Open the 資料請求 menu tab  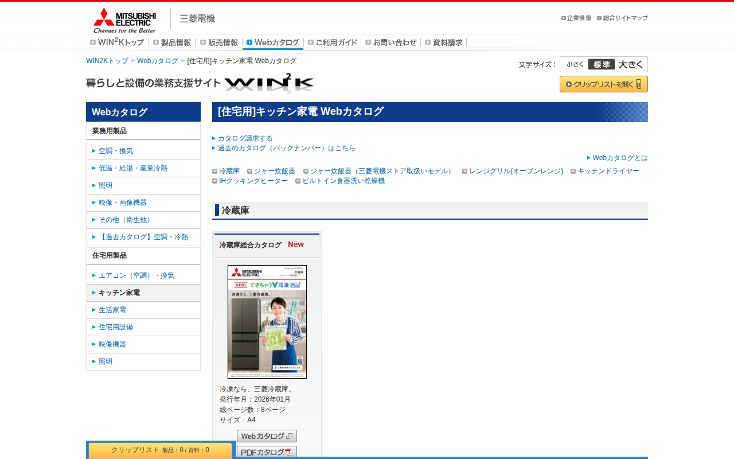coord(444,42)
